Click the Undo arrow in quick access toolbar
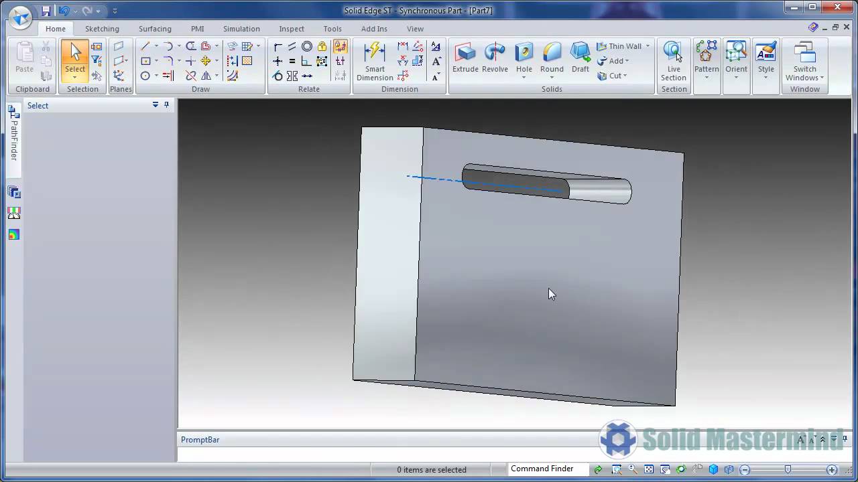 point(64,11)
